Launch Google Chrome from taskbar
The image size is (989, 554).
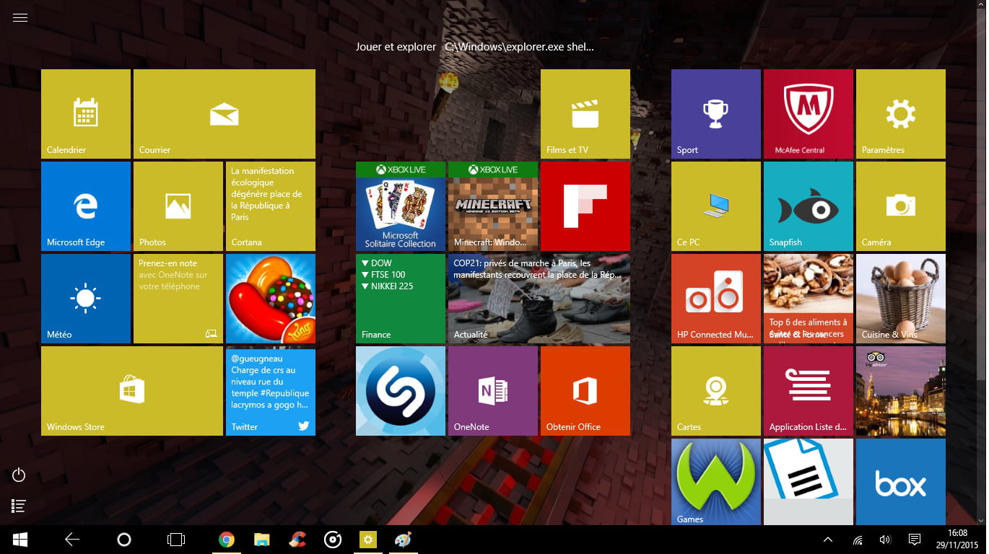coord(227,540)
